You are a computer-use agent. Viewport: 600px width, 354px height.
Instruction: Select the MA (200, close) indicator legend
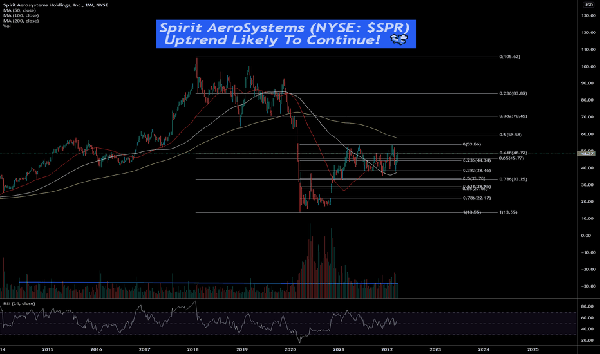click(x=21, y=21)
